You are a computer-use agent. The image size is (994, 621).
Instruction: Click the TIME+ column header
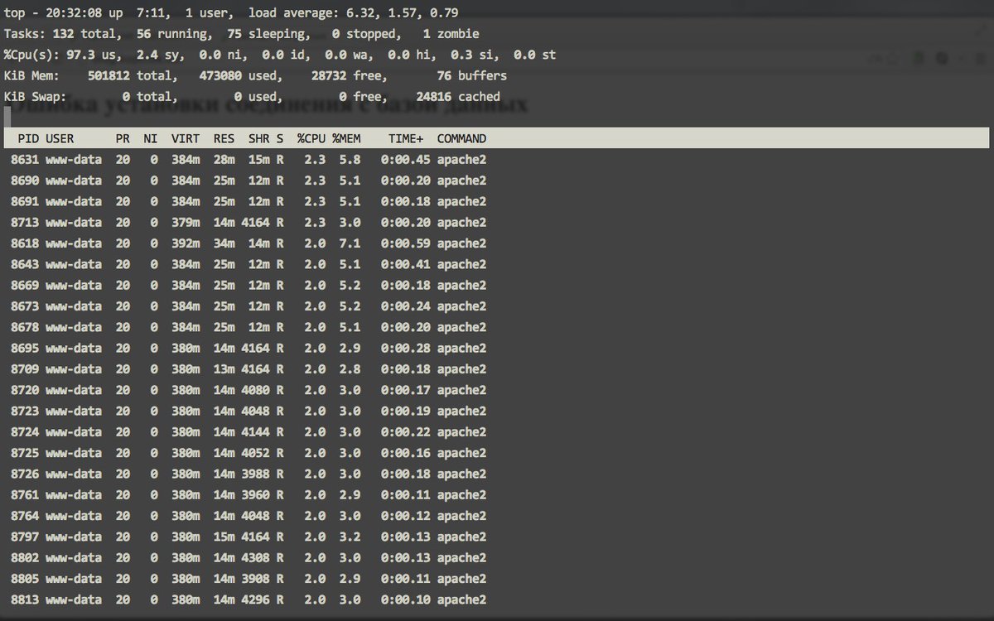point(406,138)
